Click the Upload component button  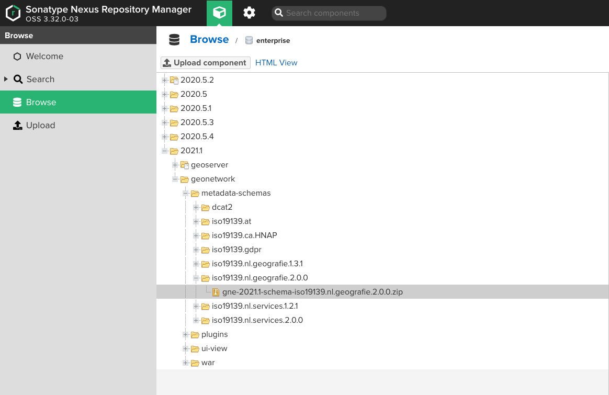point(206,63)
